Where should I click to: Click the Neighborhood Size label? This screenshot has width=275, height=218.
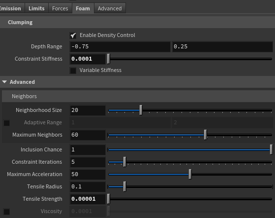point(39,110)
